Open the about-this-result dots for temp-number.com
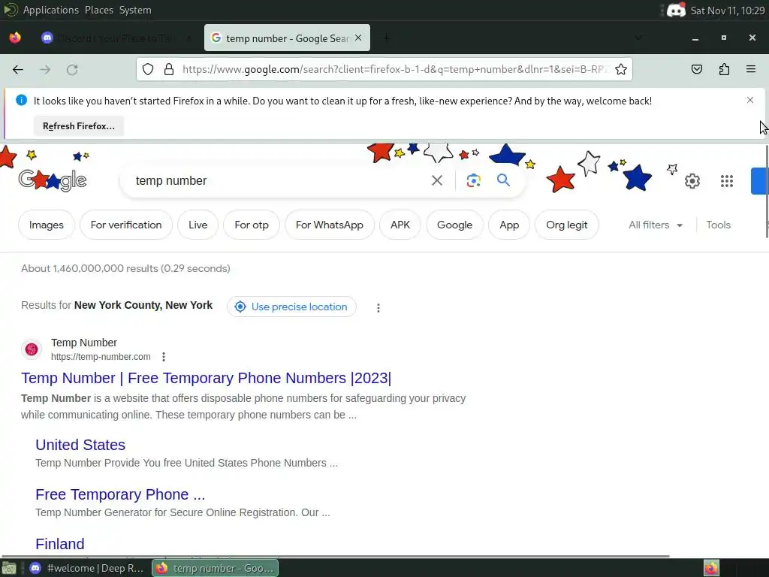Screen dimensions: 769x577 [163, 357]
